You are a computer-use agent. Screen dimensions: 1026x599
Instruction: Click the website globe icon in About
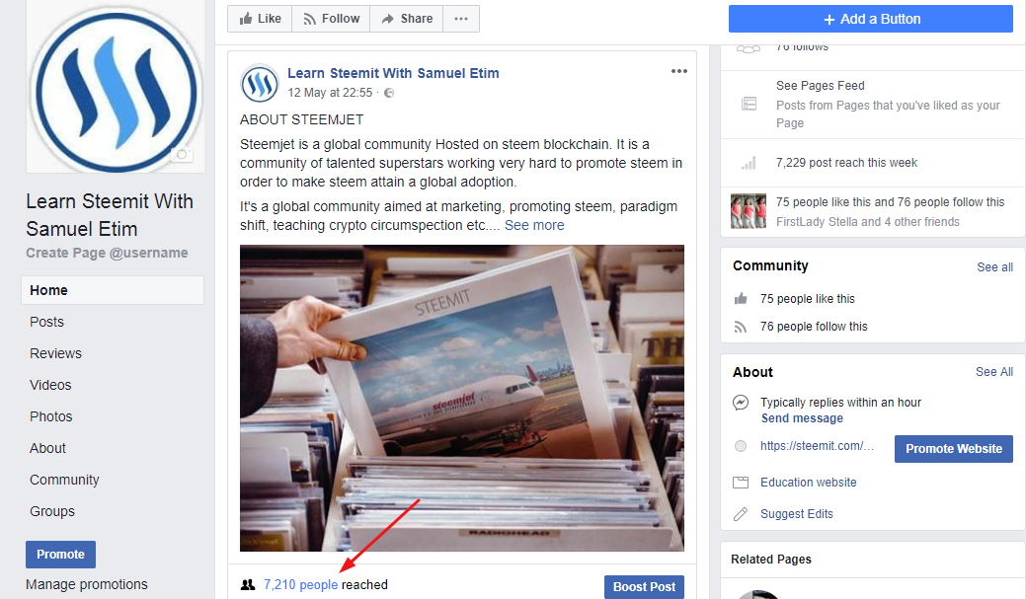(x=740, y=446)
